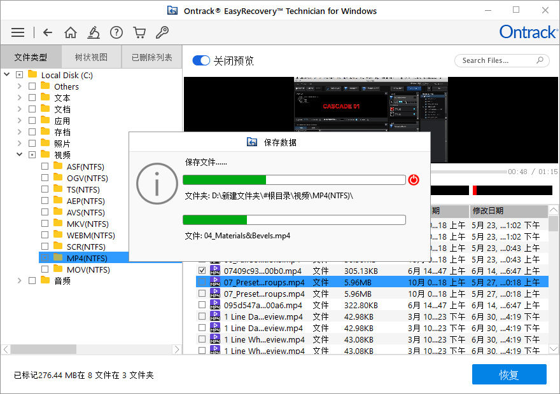Image resolution: width=560 pixels, height=394 pixels.
Task: Click the Ontrack logo
Action: pos(528,32)
